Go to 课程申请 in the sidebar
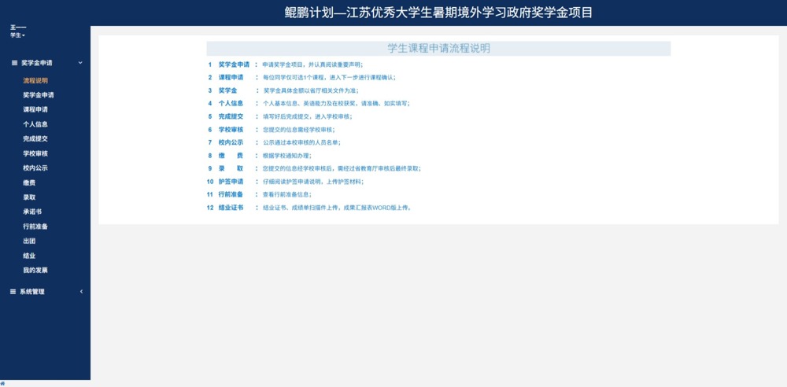Screen dimensions: 787x387 [x=35, y=109]
